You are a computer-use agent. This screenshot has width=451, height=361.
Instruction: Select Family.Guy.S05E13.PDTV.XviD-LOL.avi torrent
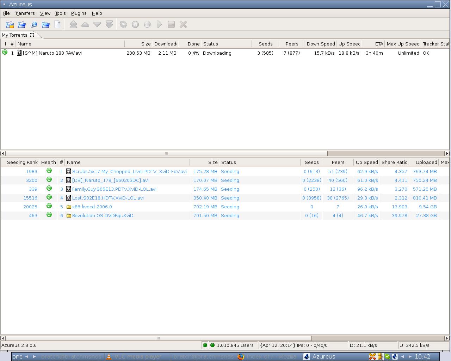(114, 189)
